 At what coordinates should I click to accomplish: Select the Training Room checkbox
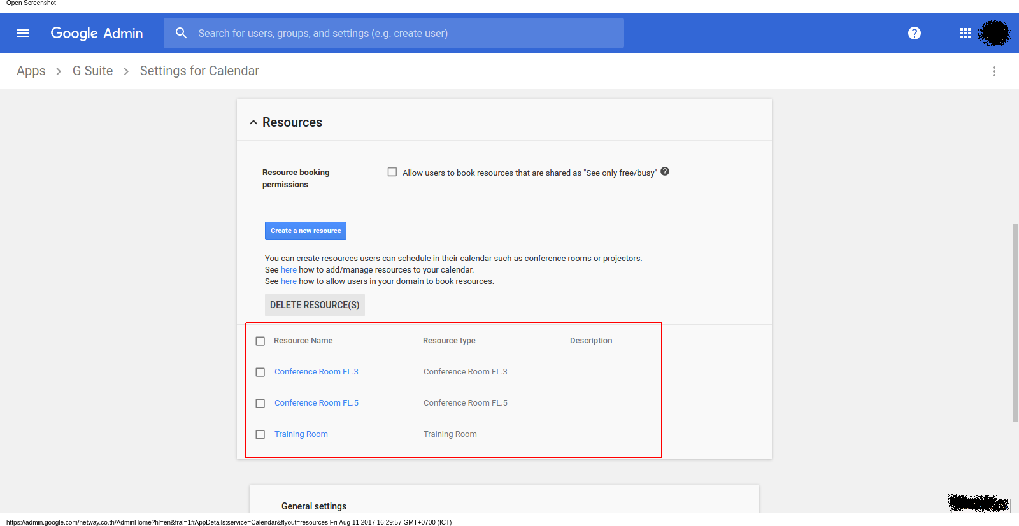260,435
